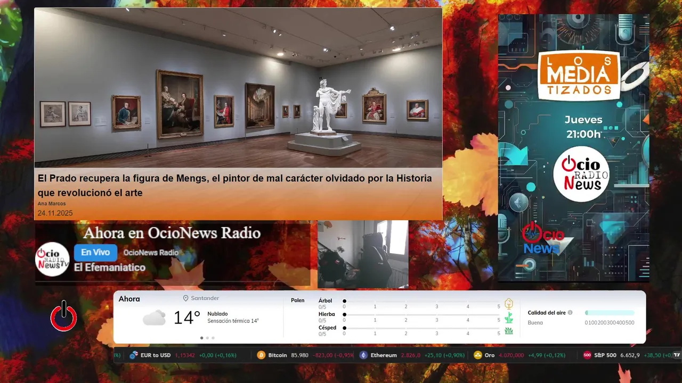
Task: Click the Oro gold ticker icon
Action: [478, 355]
